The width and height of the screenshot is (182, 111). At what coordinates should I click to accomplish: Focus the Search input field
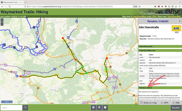click(11, 108)
